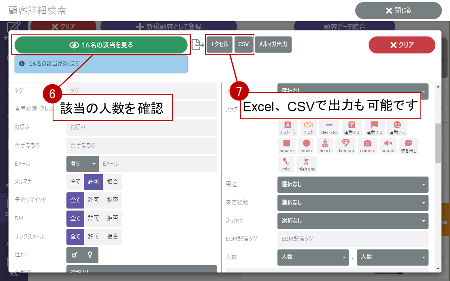Image resolution: width=450 pixels, height=281 pixels.
Task: Select the camera flag icon
Action: [x=367, y=146]
